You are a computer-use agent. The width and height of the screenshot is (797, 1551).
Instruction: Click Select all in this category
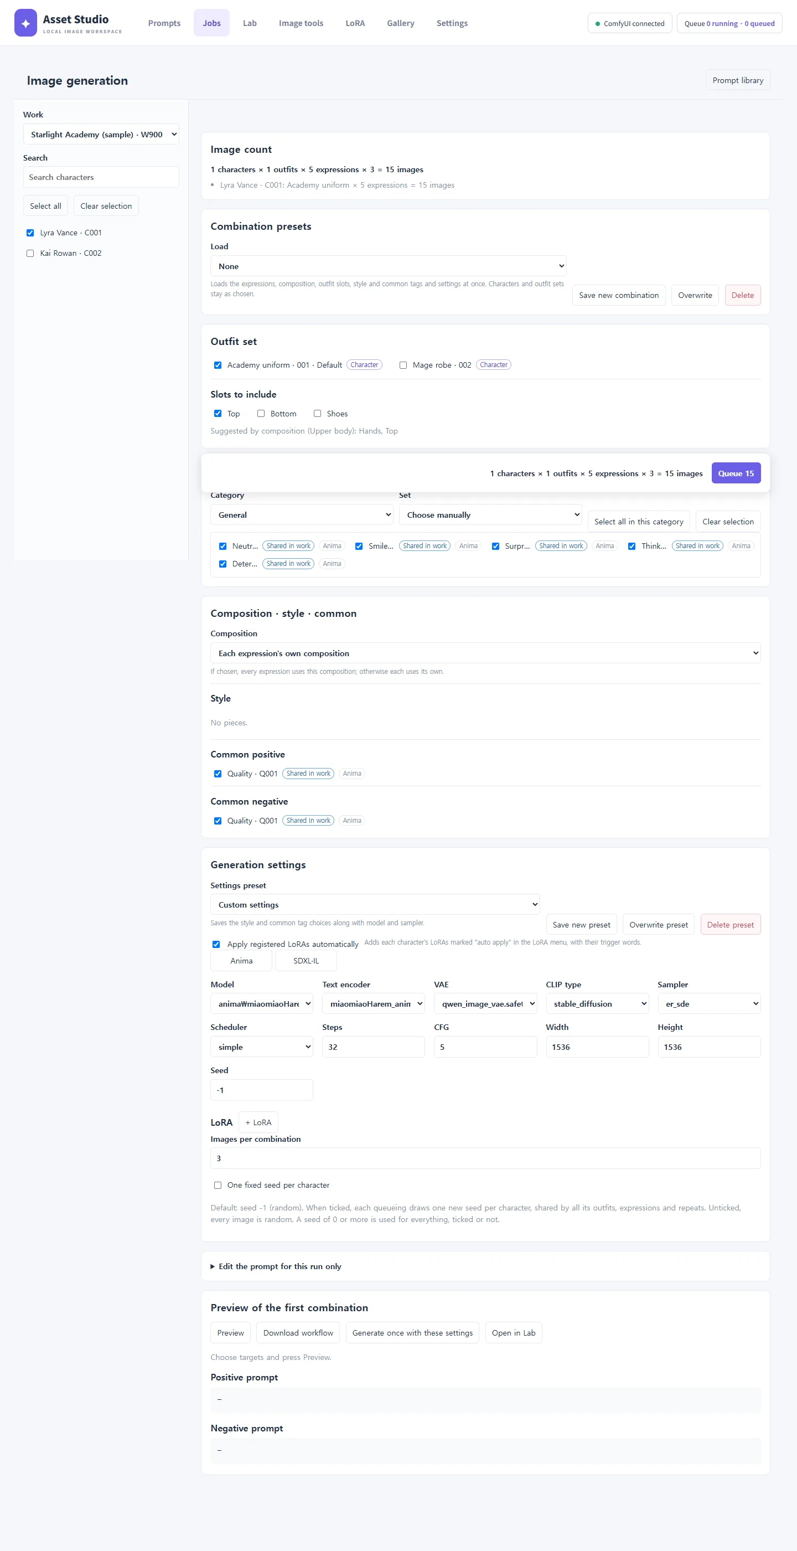639,522
